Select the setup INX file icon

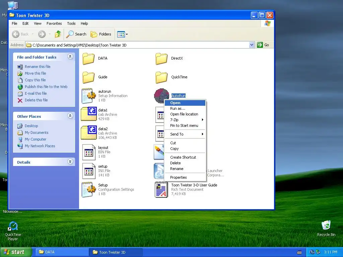point(89,171)
